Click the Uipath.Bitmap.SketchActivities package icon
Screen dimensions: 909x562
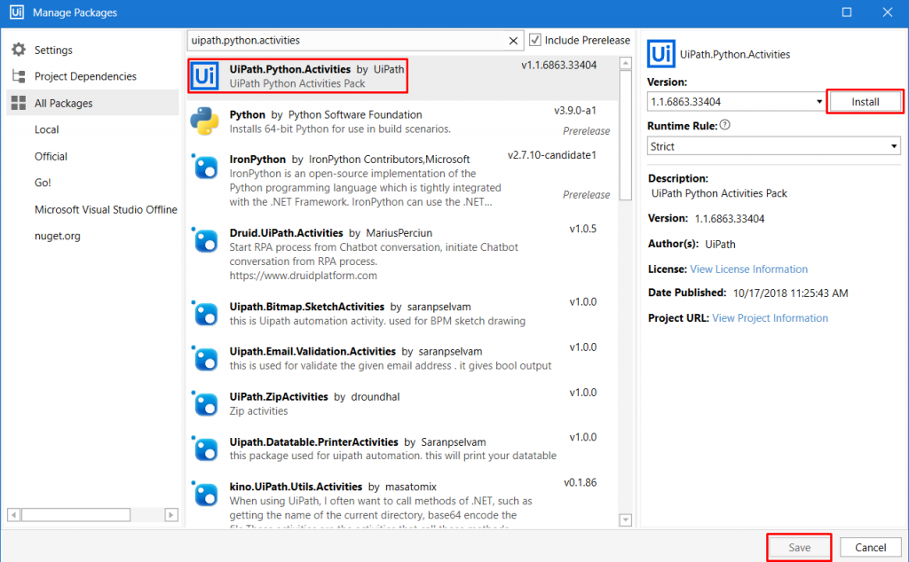click(205, 314)
